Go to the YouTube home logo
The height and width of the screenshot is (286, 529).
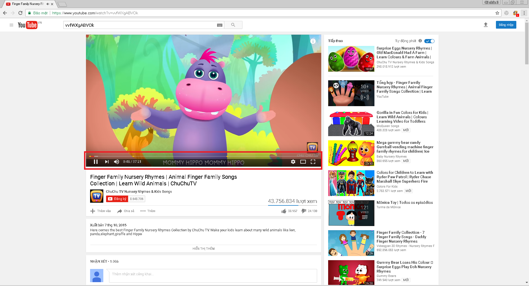point(28,25)
